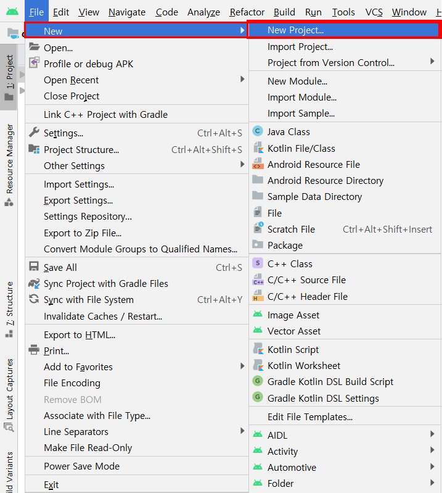Click the Gradle Kotlin DSL Build Script icon
442x493 pixels.
pos(258,381)
